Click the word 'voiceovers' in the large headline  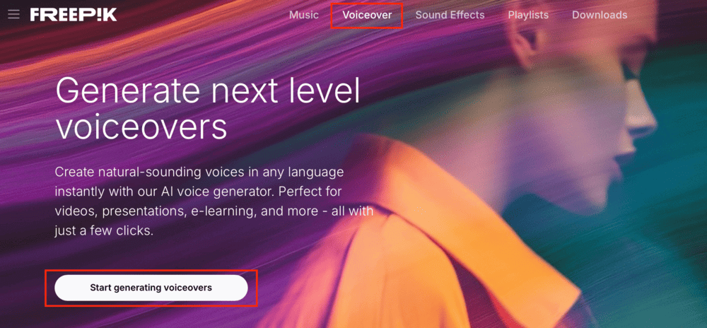click(x=141, y=127)
